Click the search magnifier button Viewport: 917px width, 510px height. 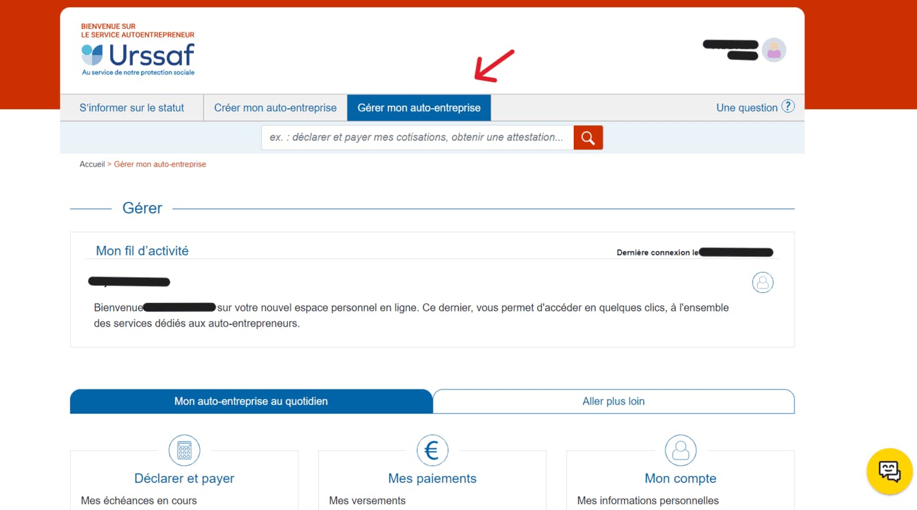[x=587, y=137]
